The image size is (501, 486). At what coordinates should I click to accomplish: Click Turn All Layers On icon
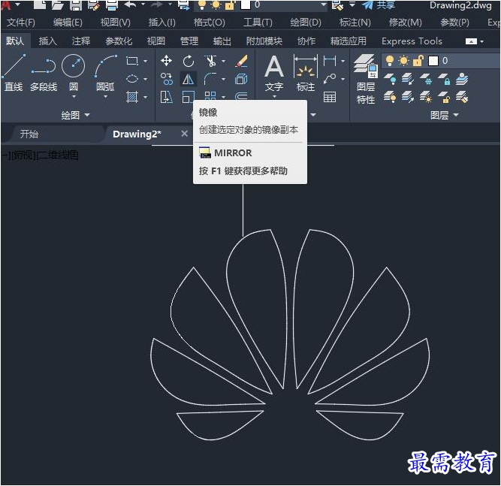point(390,97)
